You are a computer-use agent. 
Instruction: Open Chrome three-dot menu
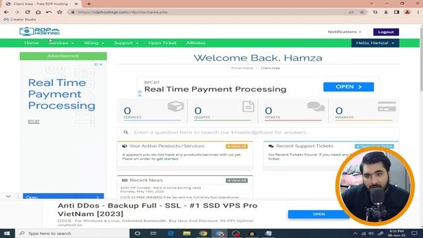coord(418,12)
